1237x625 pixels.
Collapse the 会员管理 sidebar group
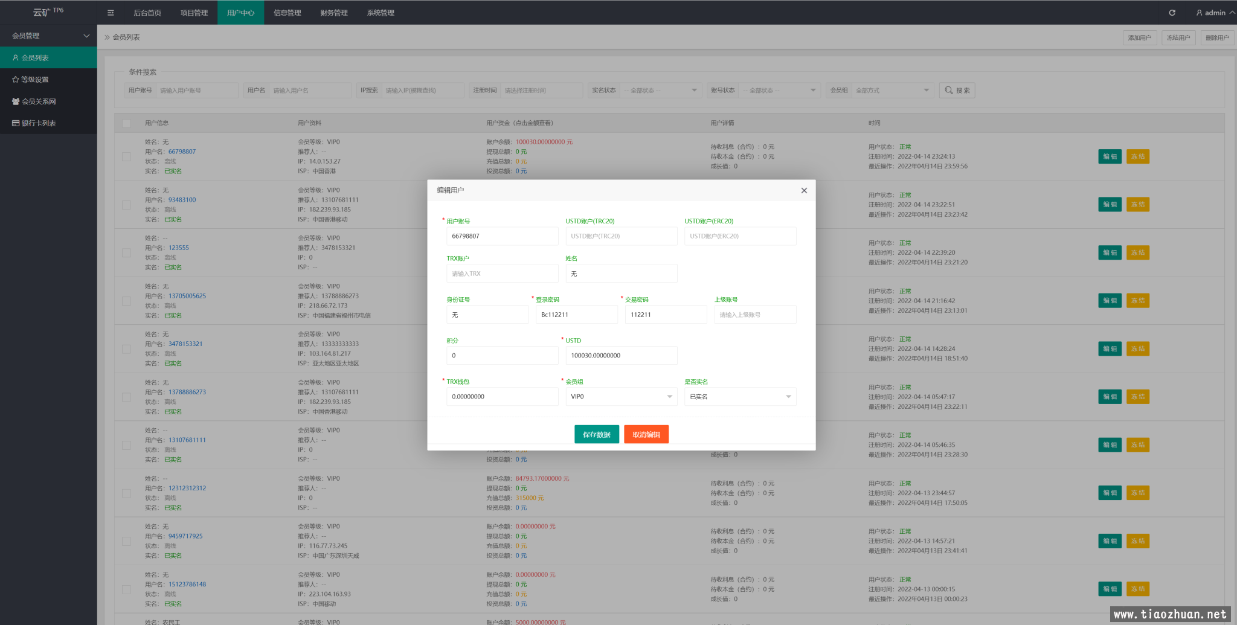pos(48,36)
